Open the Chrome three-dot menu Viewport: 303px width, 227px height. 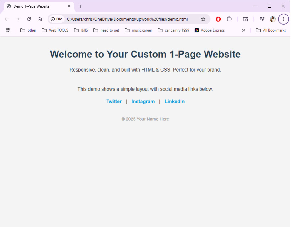(x=284, y=19)
